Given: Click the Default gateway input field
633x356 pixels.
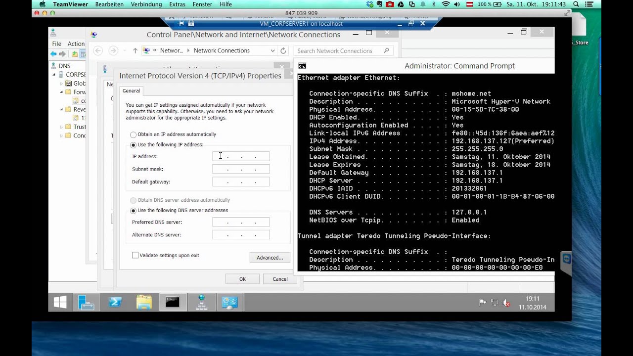Looking at the screenshot, I should [x=241, y=182].
